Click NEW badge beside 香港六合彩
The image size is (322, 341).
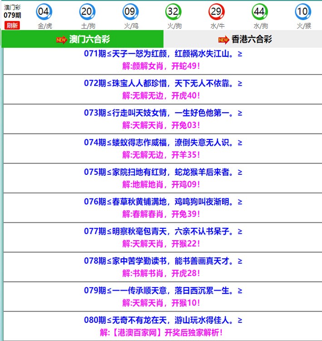click(223, 40)
